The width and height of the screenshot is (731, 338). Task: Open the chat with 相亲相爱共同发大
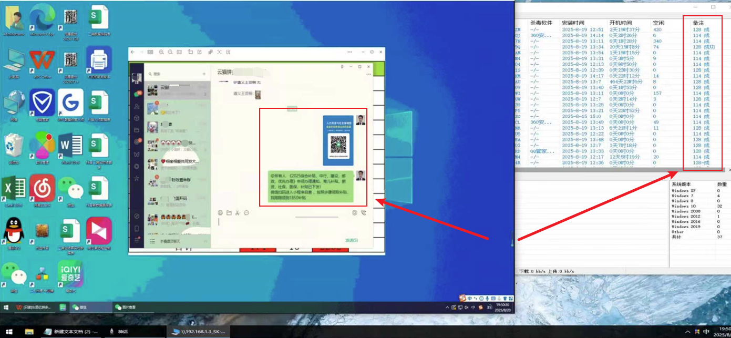click(178, 164)
